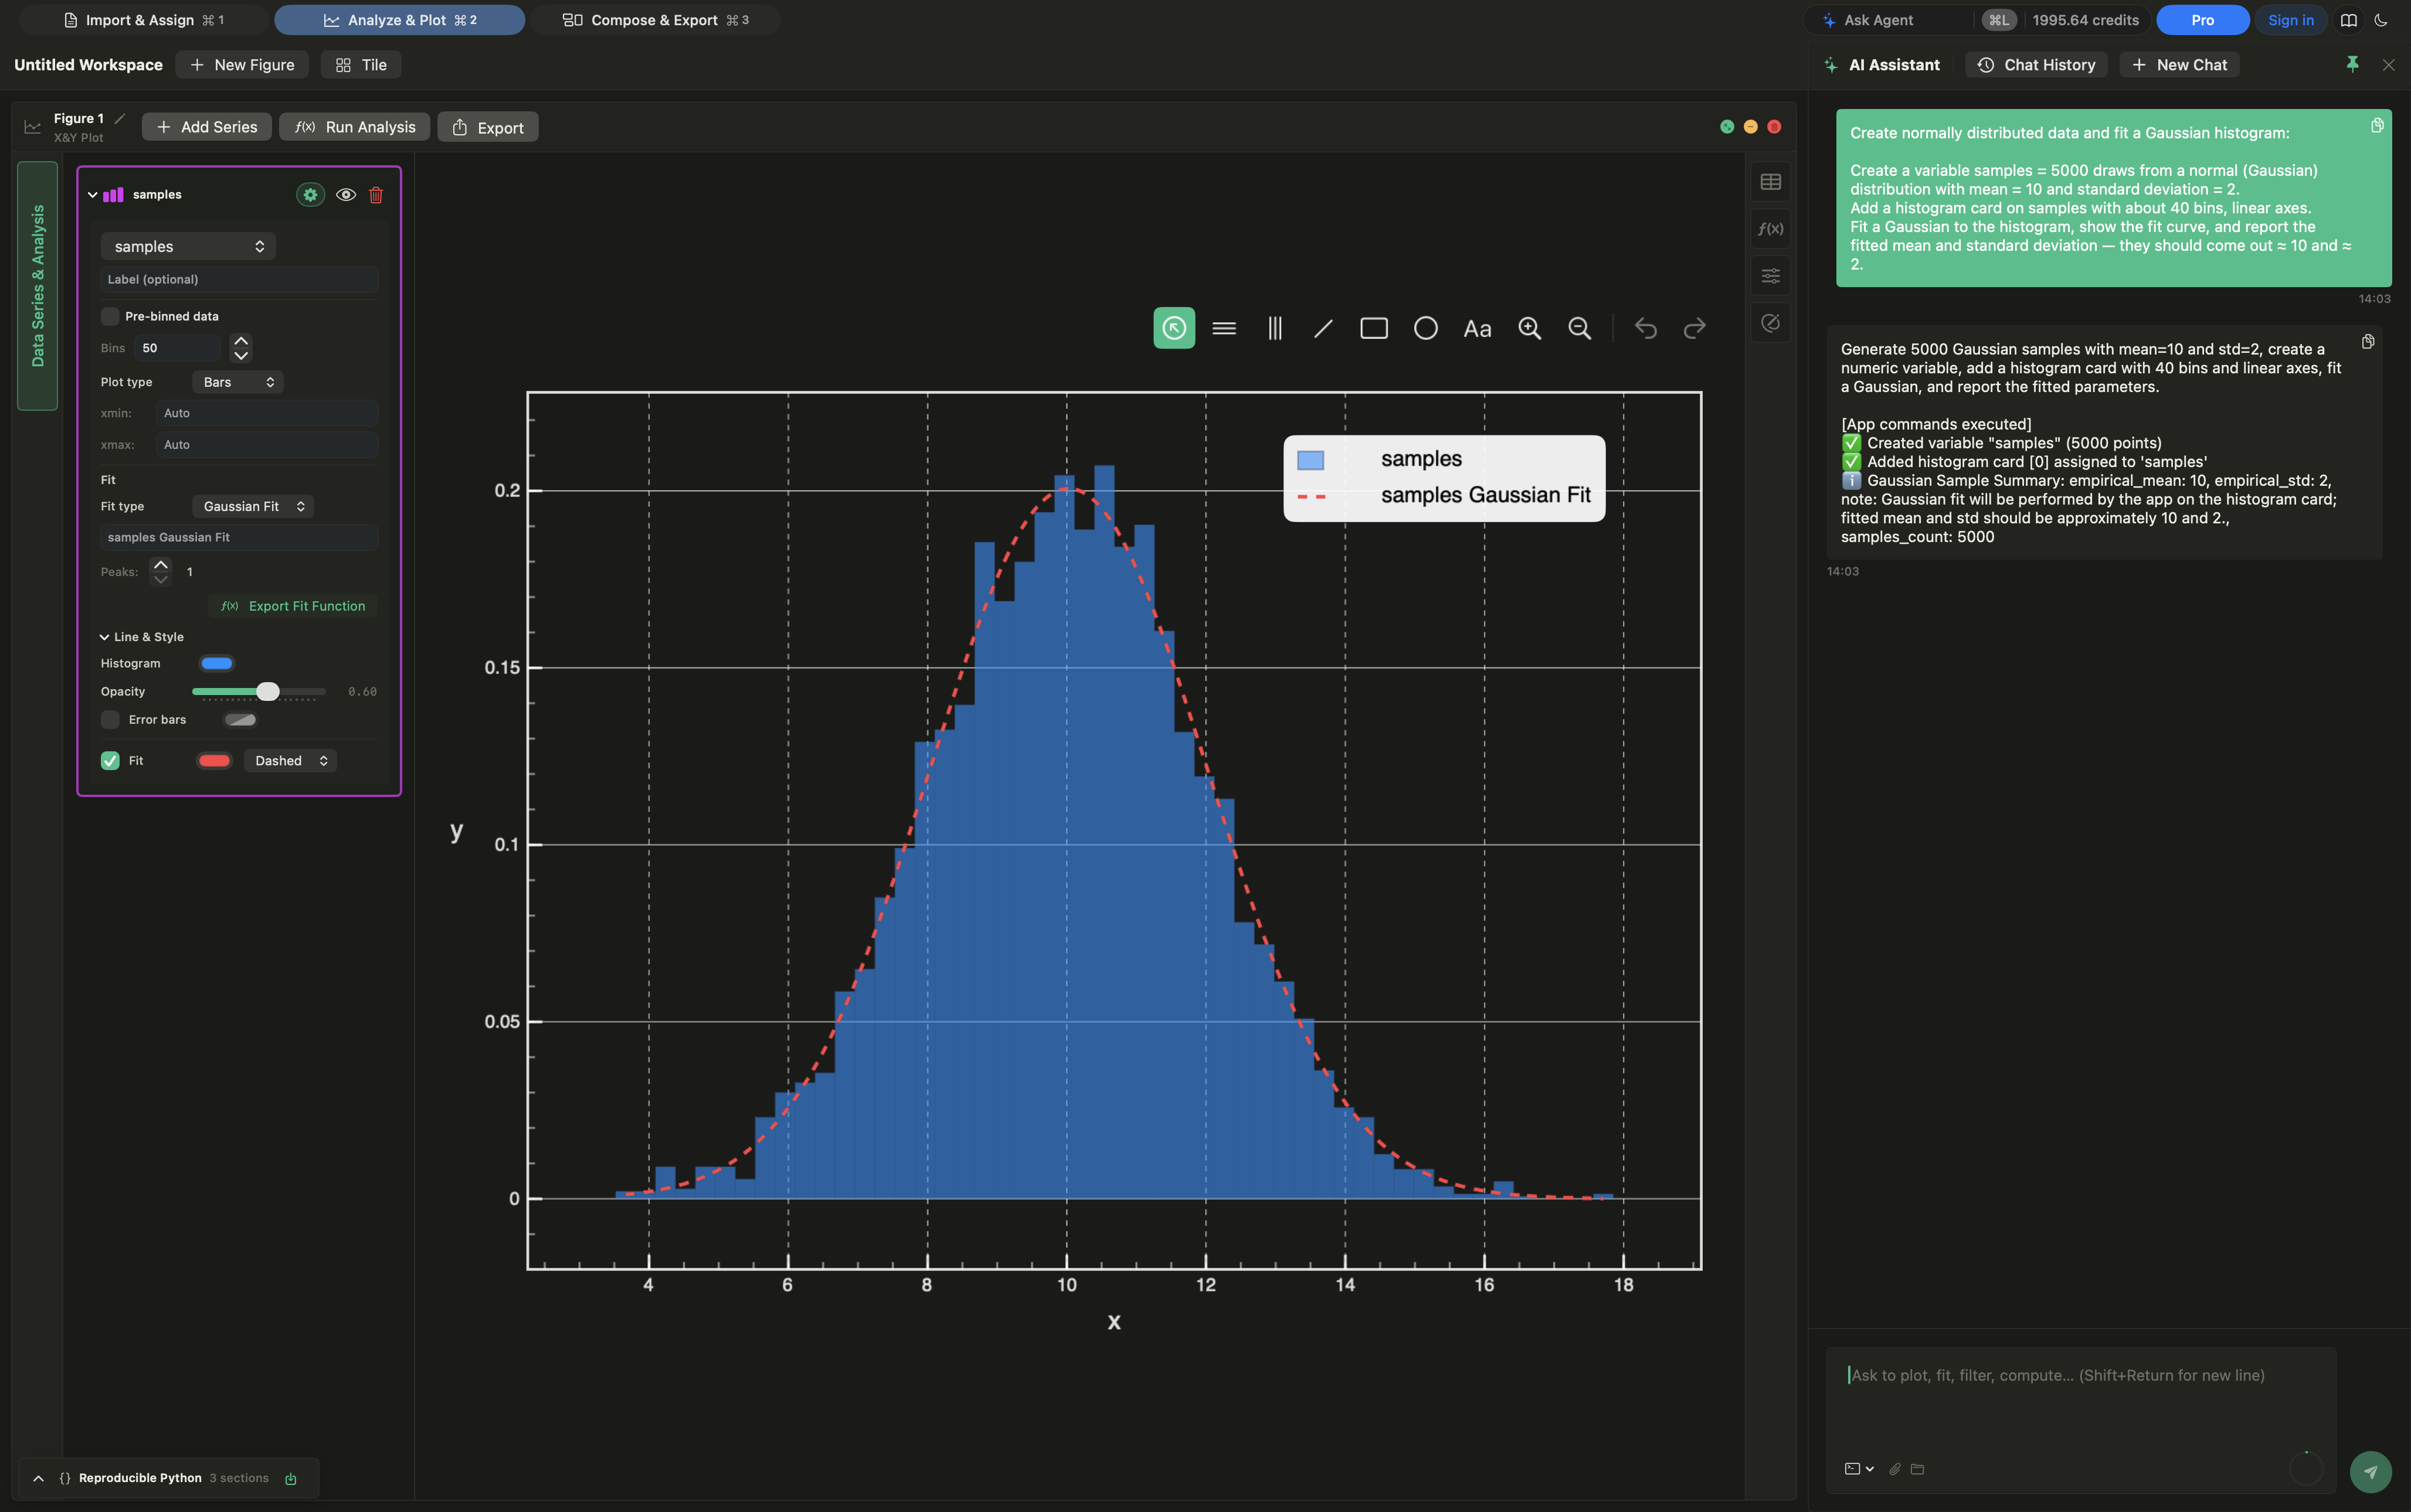Screen dimensions: 2411x1512
Task: Copy the assistant reply message
Action: point(2368,342)
